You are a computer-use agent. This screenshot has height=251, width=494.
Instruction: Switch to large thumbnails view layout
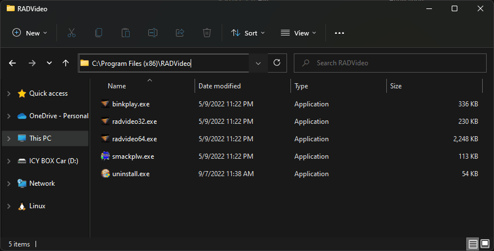tap(484, 244)
